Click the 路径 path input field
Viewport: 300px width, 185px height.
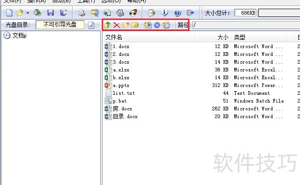coord(246,25)
